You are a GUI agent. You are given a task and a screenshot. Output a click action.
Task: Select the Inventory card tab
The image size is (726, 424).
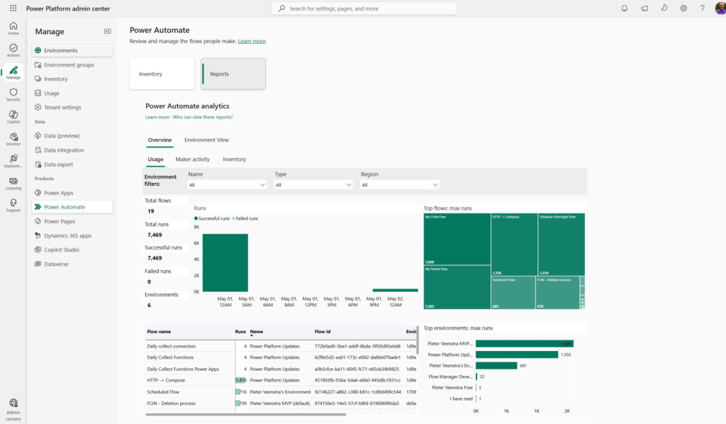(162, 74)
